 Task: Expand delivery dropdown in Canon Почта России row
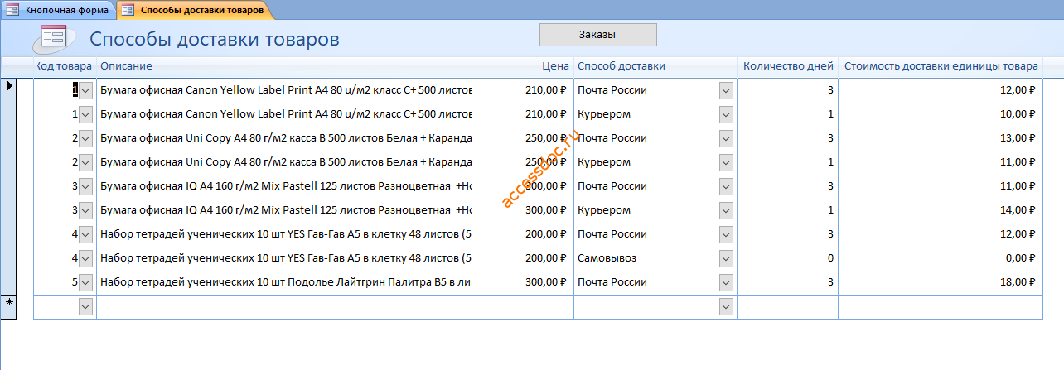727,90
